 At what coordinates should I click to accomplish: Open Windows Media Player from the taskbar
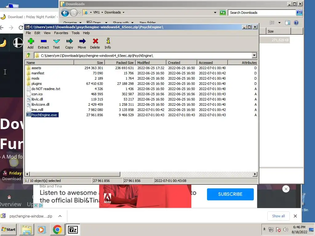(42, 230)
